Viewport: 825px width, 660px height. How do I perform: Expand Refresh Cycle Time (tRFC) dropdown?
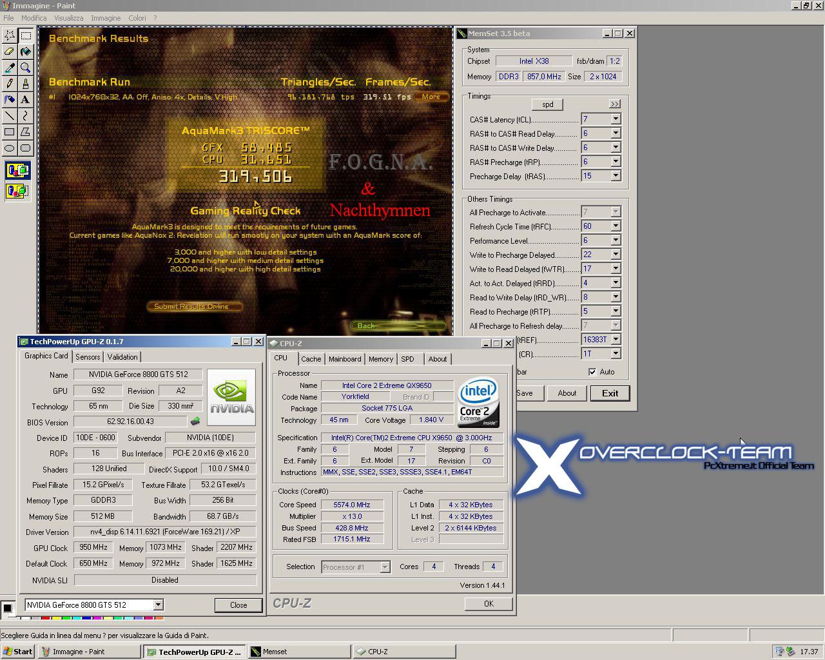[616, 226]
